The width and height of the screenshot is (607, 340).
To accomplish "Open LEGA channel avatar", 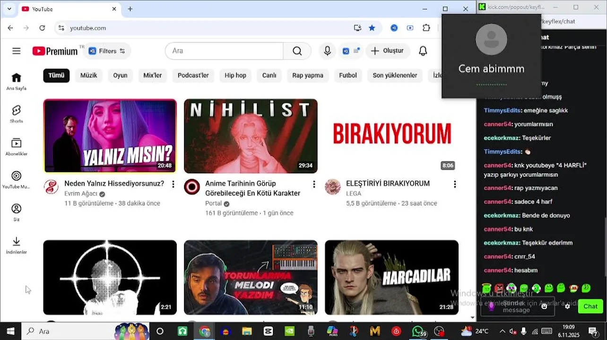I will (333, 187).
